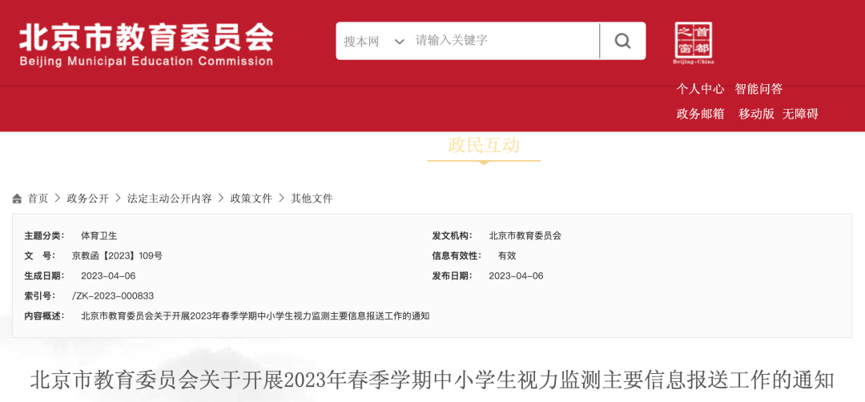Open 政务公开 breadcrumb link
Image resolution: width=865 pixels, height=402 pixels.
click(x=88, y=199)
